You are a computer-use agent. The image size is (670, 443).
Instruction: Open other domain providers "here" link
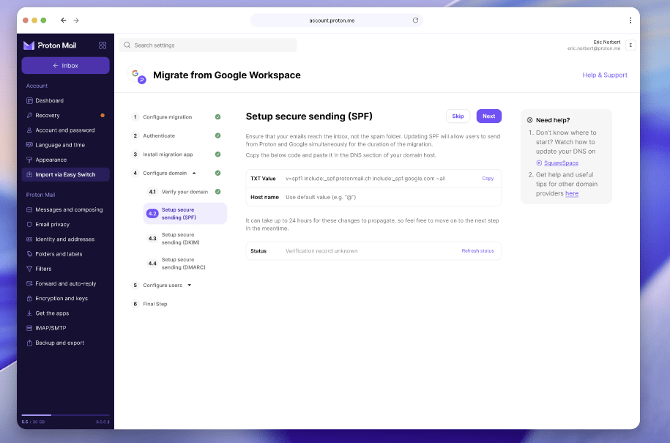click(x=572, y=193)
